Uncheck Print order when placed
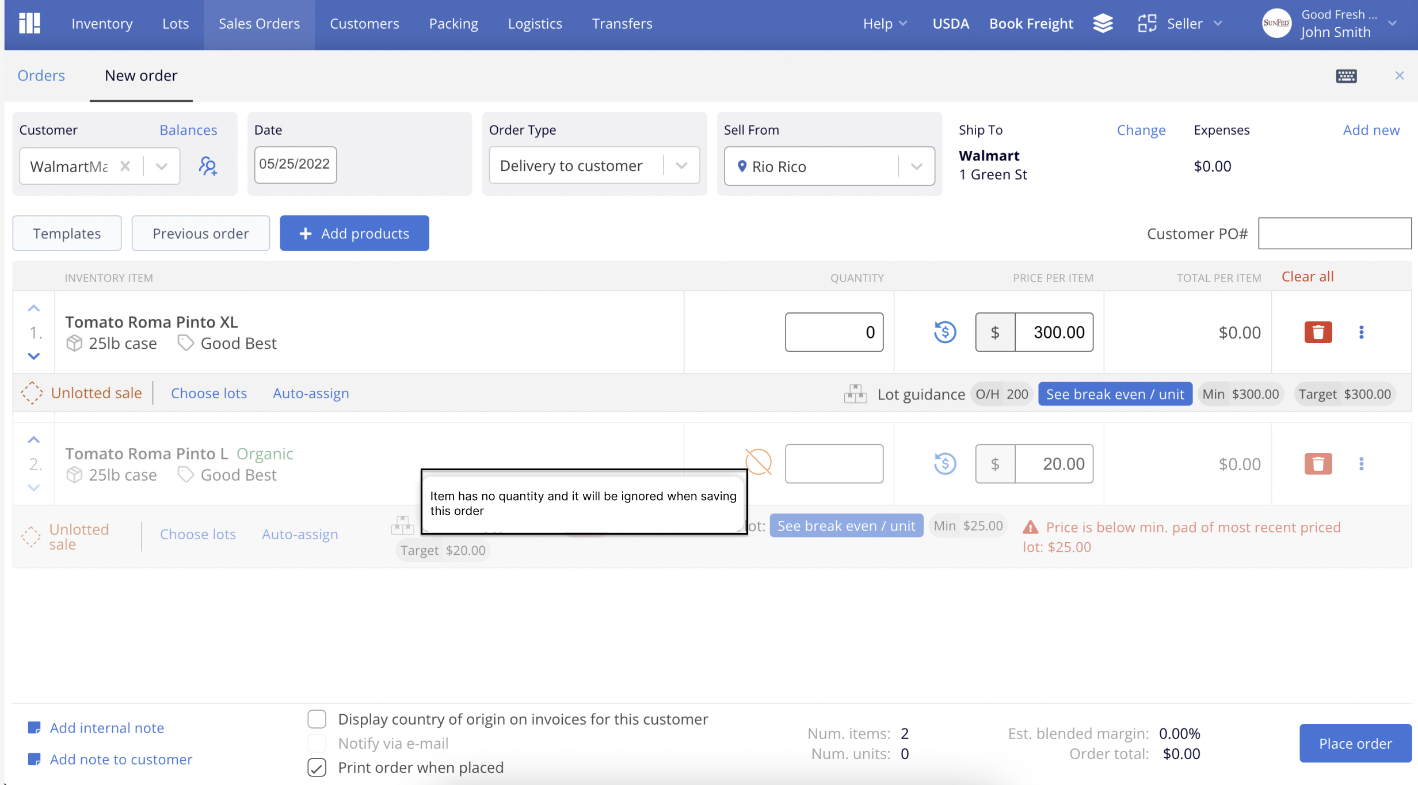Screen dimensions: 1418x785 [317, 768]
